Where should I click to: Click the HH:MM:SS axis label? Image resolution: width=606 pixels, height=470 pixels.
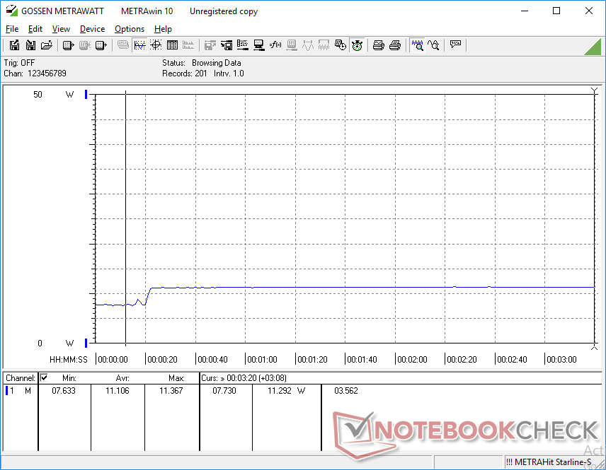(x=69, y=359)
